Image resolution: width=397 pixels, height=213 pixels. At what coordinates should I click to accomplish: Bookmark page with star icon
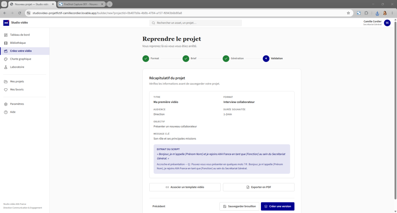coord(349,13)
